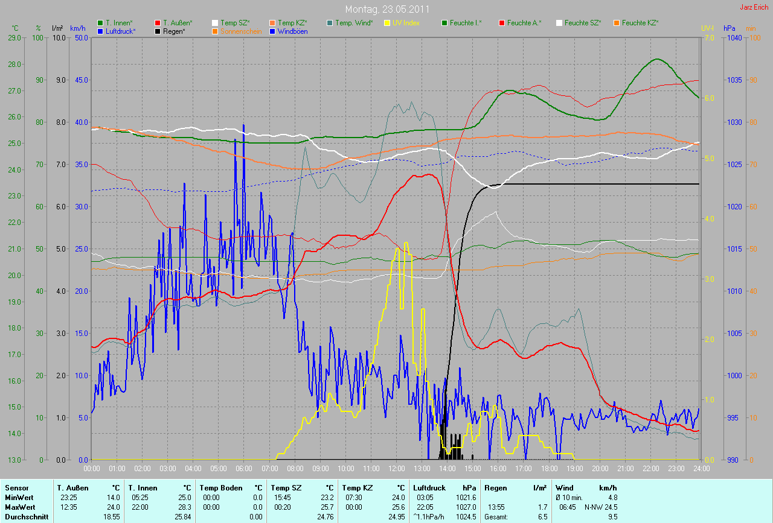Click the blue Luftdruck legend marker

click(x=100, y=31)
